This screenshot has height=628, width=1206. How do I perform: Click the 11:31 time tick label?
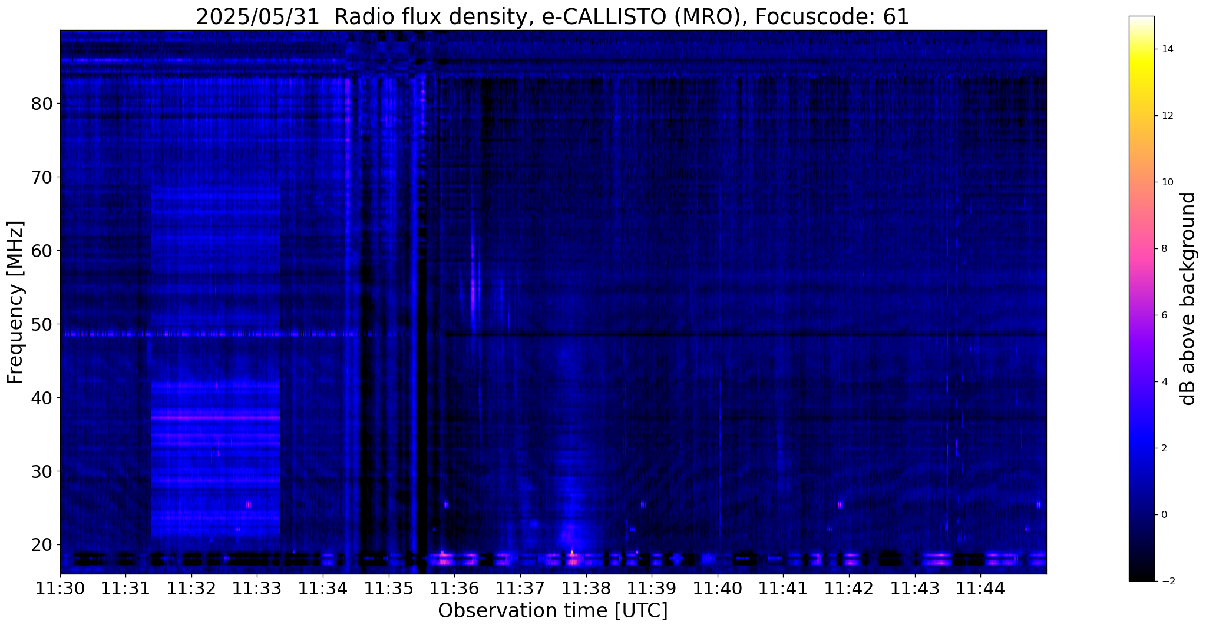point(125,588)
